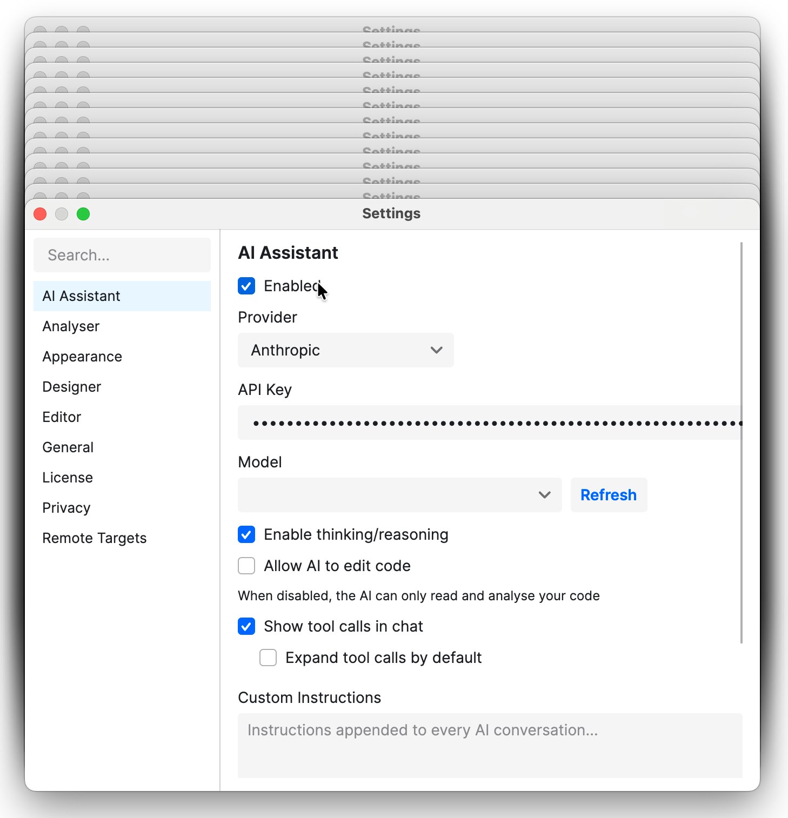
Task: Open License settings
Action: [x=122, y=478]
